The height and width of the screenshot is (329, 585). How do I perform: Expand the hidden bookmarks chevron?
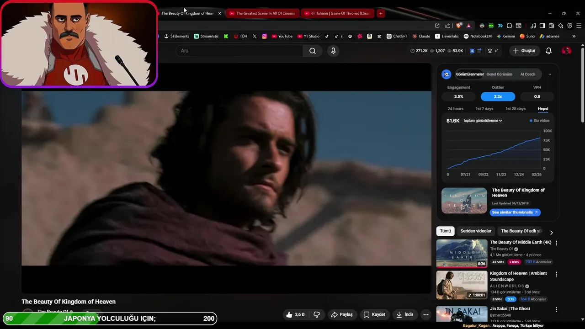574,36
